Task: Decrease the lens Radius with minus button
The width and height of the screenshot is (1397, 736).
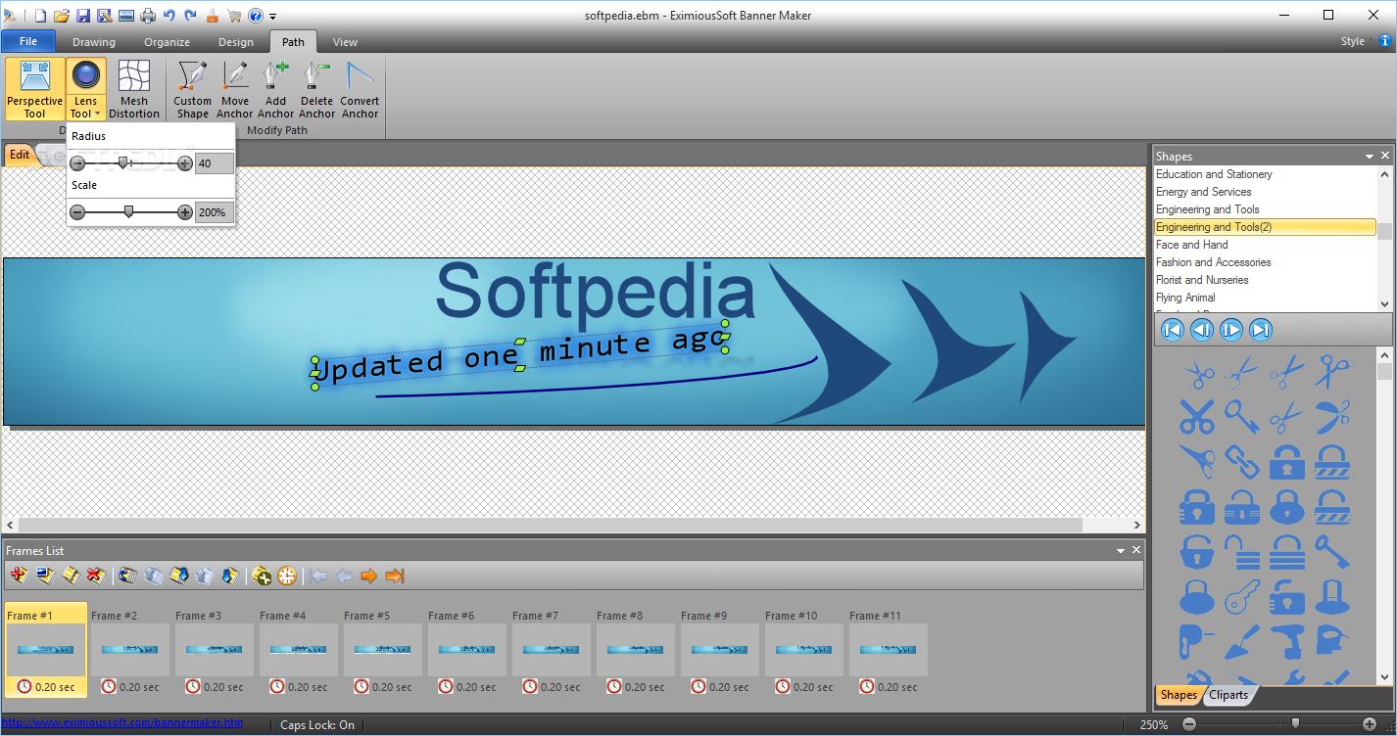Action: 77,163
